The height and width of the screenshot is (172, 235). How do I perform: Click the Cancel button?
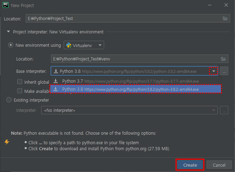tap(219, 165)
